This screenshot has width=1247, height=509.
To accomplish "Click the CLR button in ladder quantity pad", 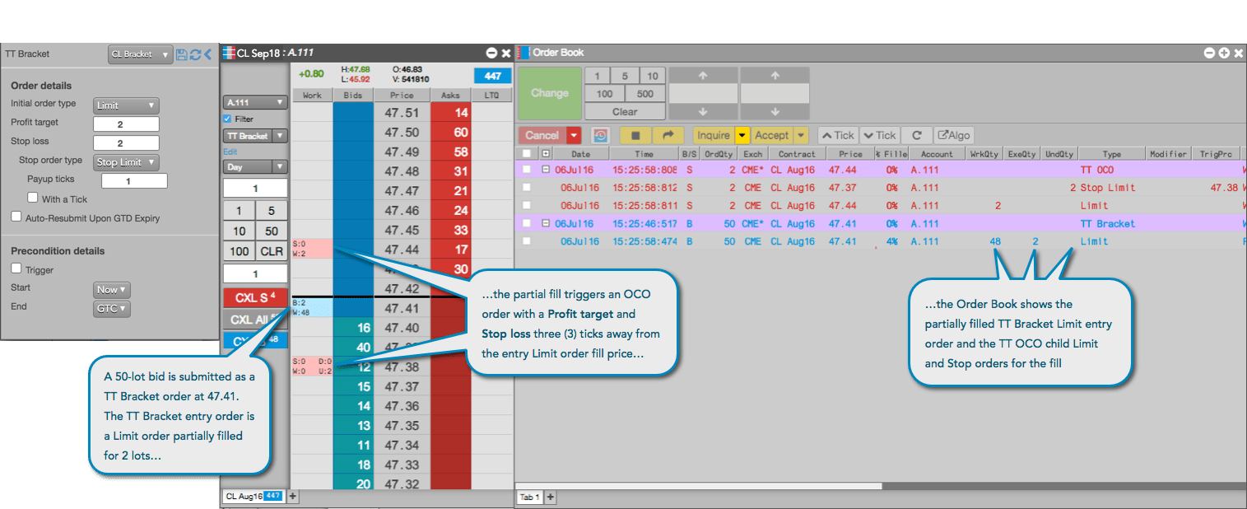I will point(272,251).
